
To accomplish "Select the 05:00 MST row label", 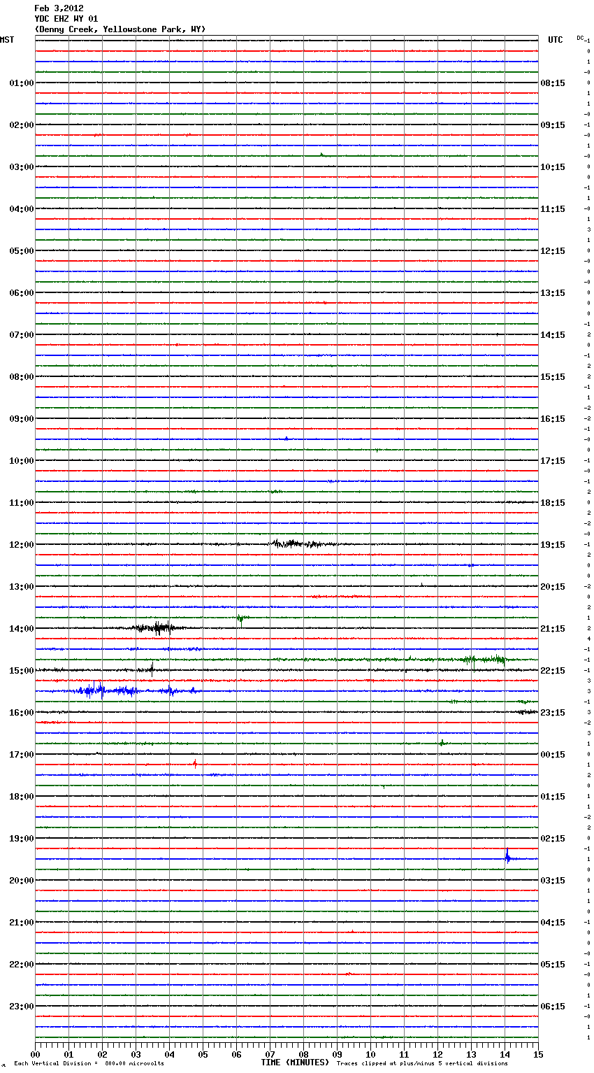I will pos(21,250).
